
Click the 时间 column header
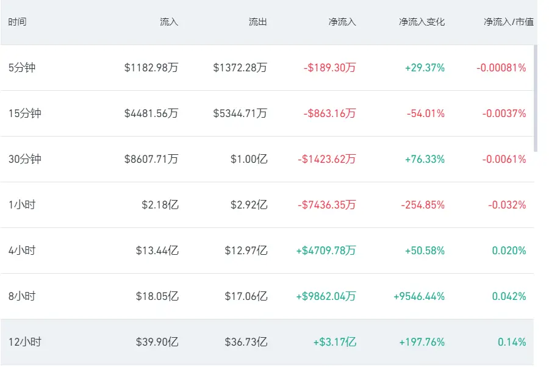(x=17, y=22)
